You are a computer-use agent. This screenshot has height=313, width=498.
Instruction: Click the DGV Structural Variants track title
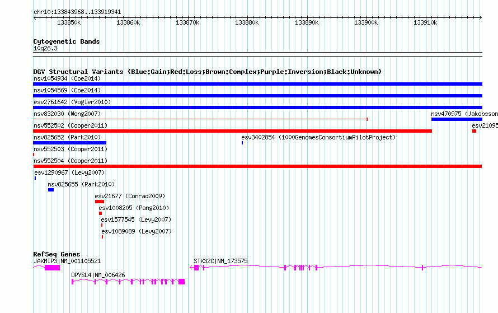pyautogui.click(x=207, y=72)
